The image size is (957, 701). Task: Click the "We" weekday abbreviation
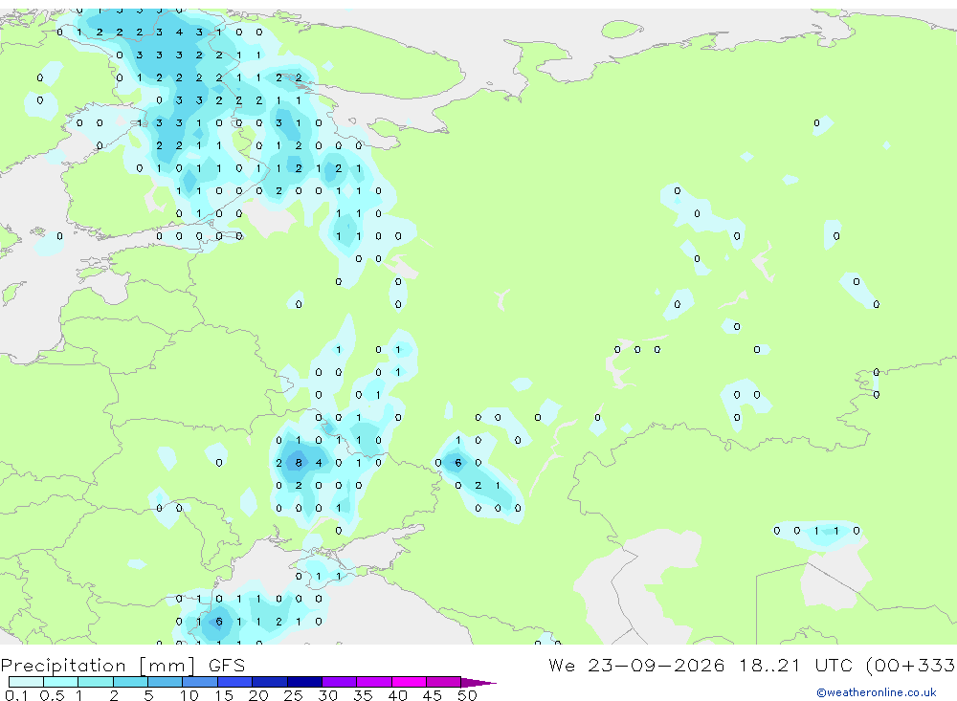click(x=562, y=665)
